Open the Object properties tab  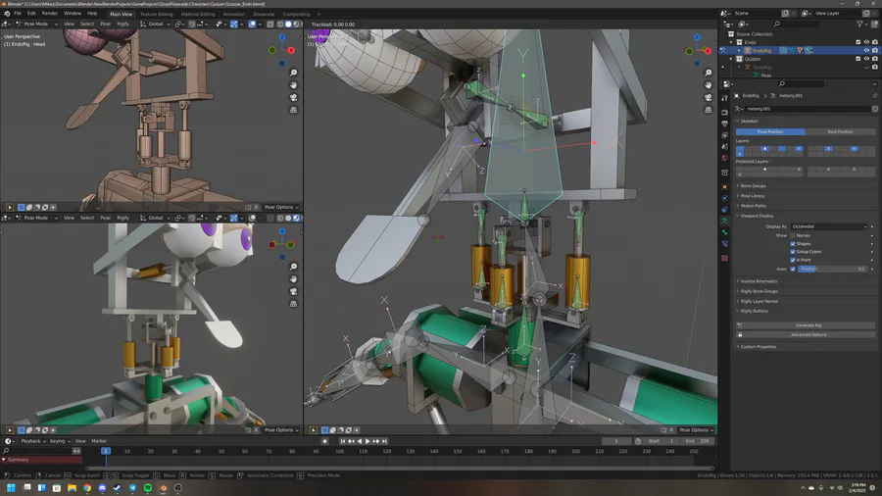(724, 186)
